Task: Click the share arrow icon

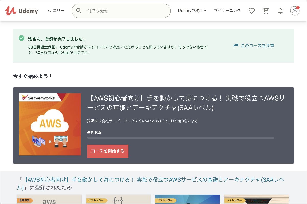Action: pyautogui.click(x=236, y=46)
